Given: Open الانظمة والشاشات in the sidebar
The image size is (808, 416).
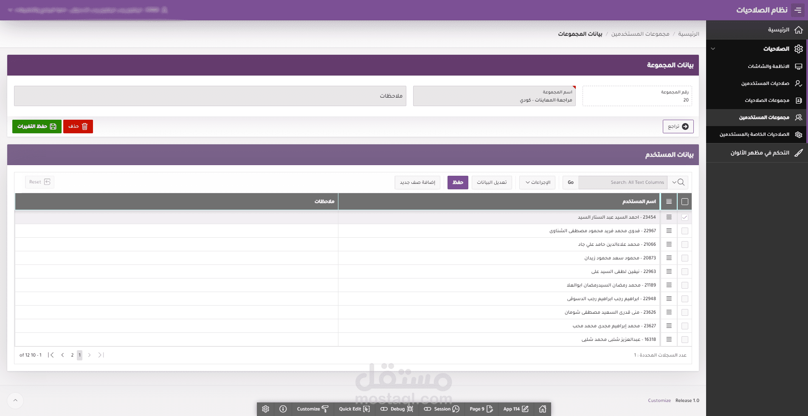Looking at the screenshot, I should (x=757, y=66).
